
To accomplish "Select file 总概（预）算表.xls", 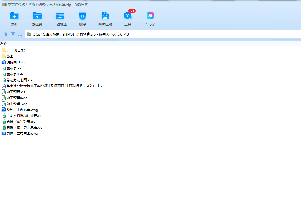I will pyautogui.click(x=19, y=122).
